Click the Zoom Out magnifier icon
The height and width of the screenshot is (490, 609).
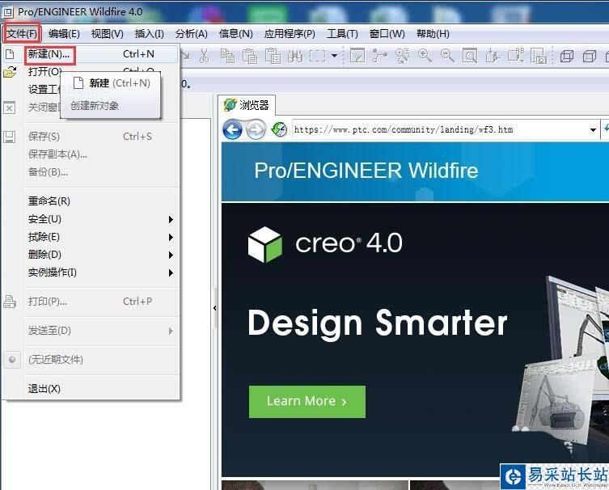(447, 56)
